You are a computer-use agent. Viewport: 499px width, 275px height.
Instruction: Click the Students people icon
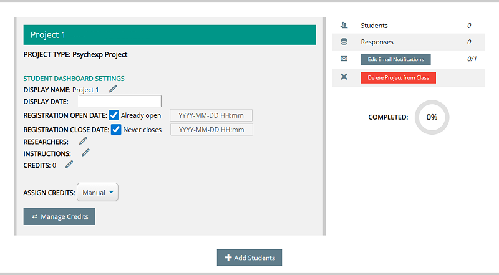click(344, 26)
